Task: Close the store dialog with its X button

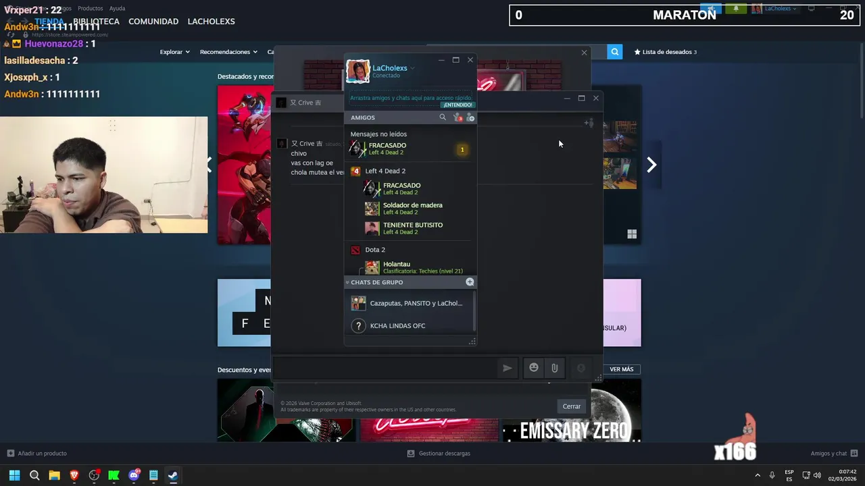Action: pos(585,52)
